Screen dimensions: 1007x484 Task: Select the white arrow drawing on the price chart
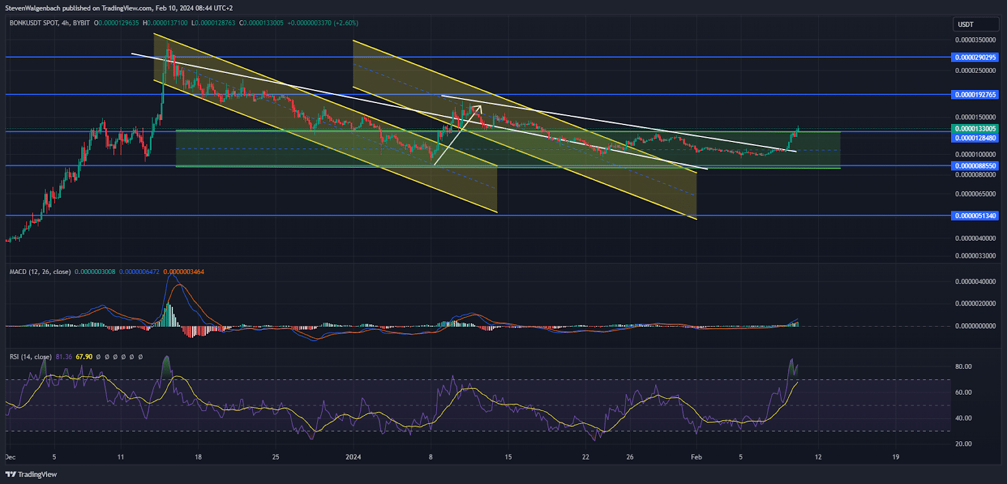(x=458, y=135)
